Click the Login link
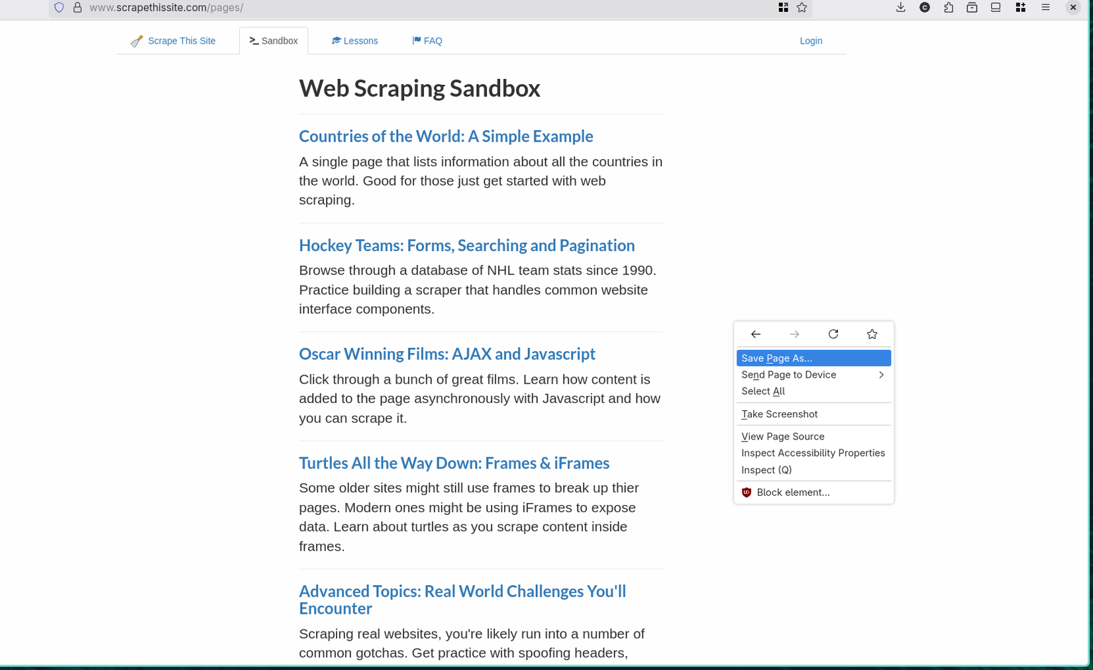Image resolution: width=1093 pixels, height=670 pixels. (810, 40)
